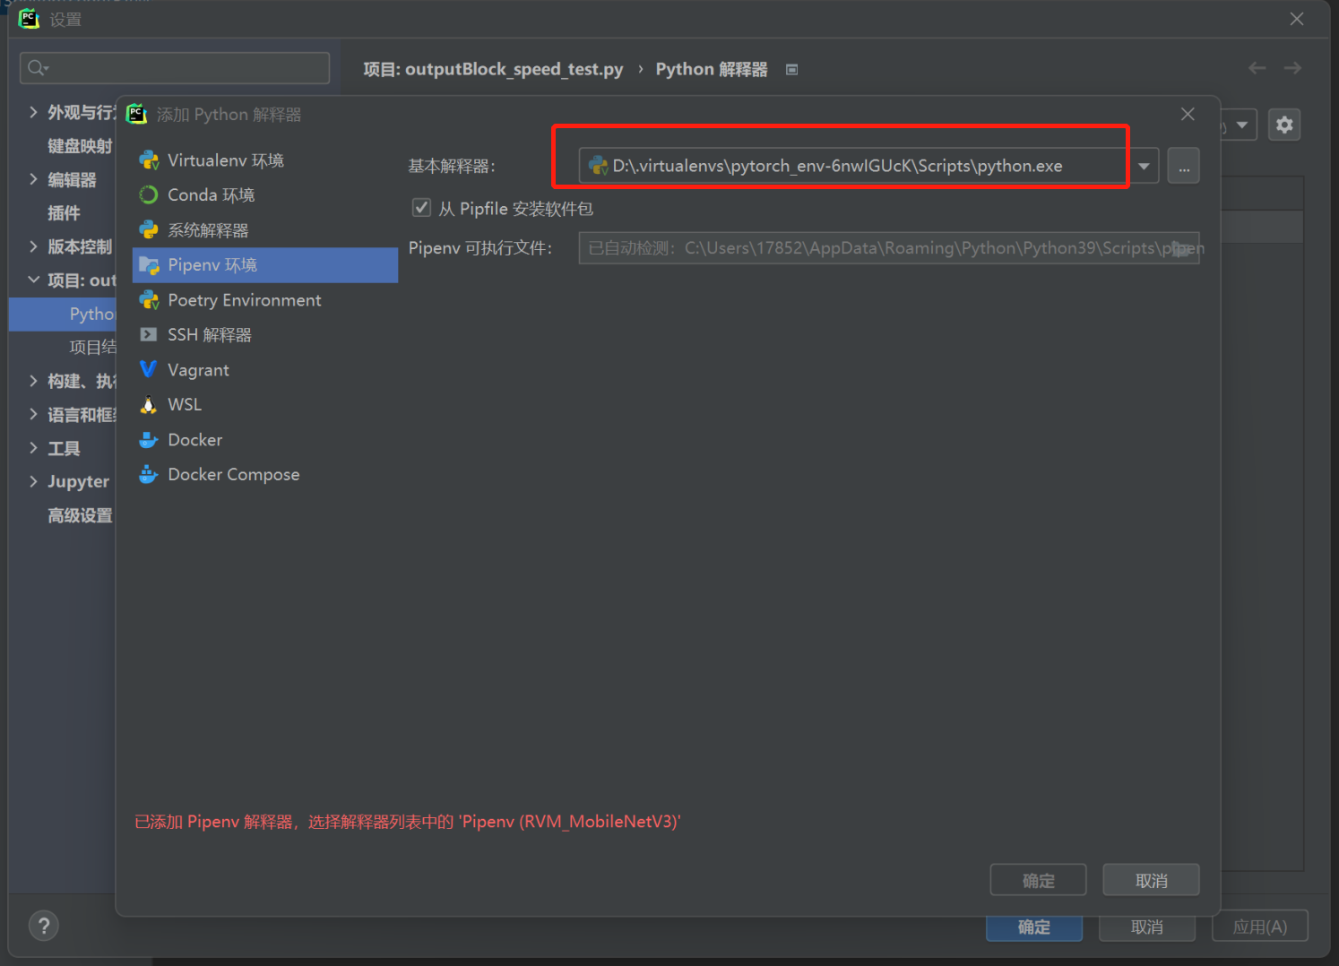Click the Pipenv 可执行文件 path field
This screenshot has width=1339, height=966.
click(x=889, y=248)
